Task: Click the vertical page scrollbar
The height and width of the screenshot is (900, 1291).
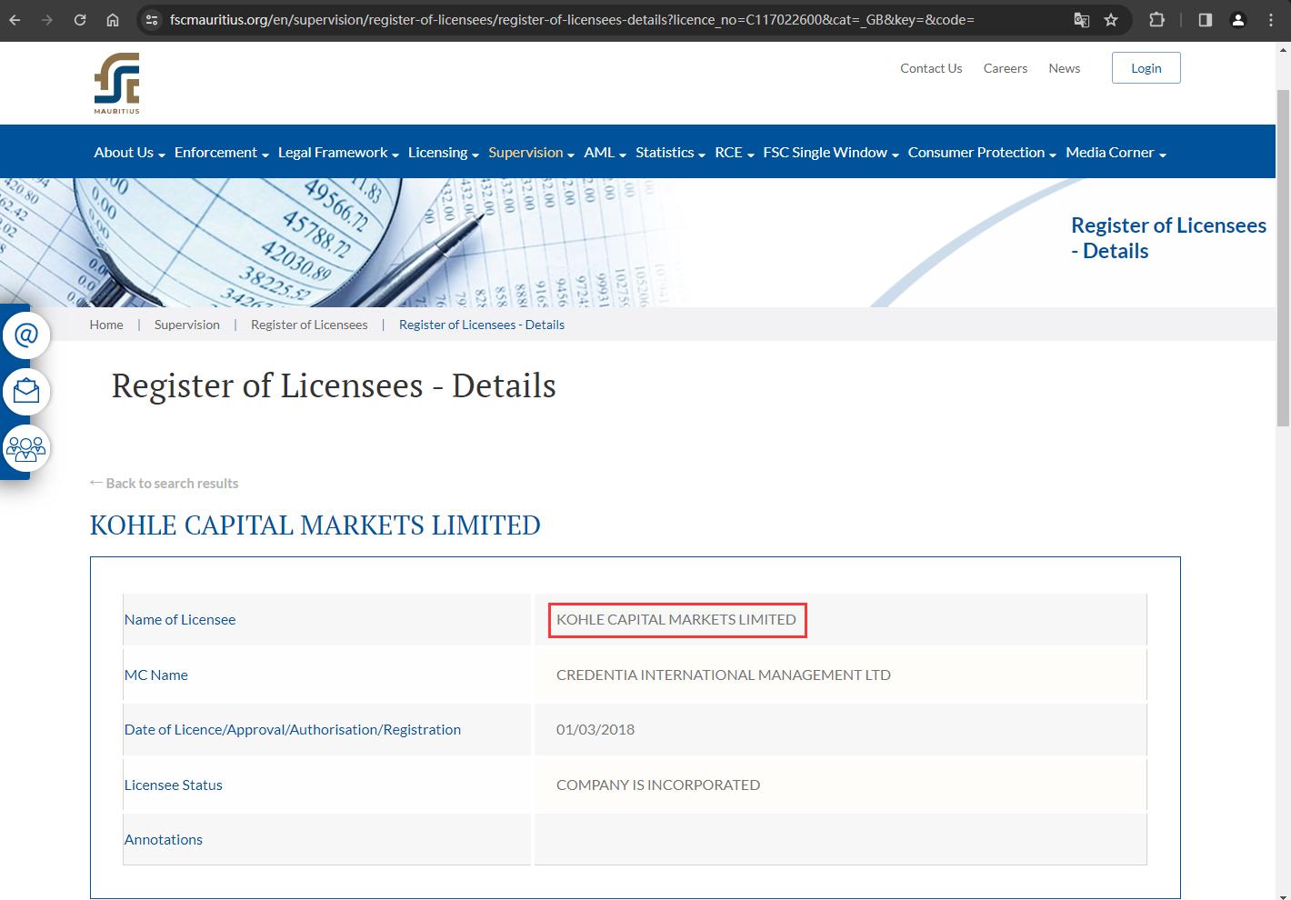Action: coord(1283,257)
